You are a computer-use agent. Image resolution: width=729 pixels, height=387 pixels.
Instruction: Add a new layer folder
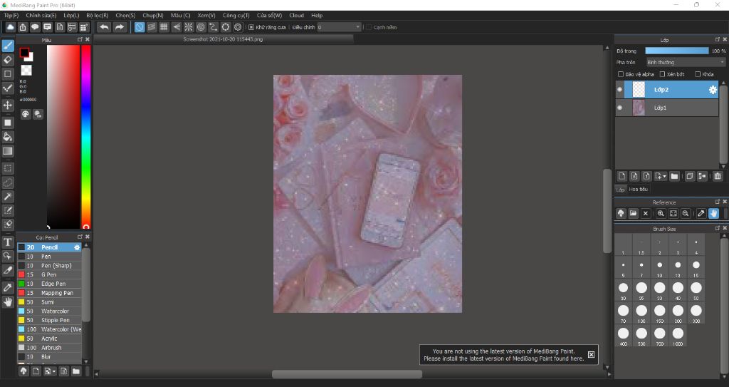point(674,176)
